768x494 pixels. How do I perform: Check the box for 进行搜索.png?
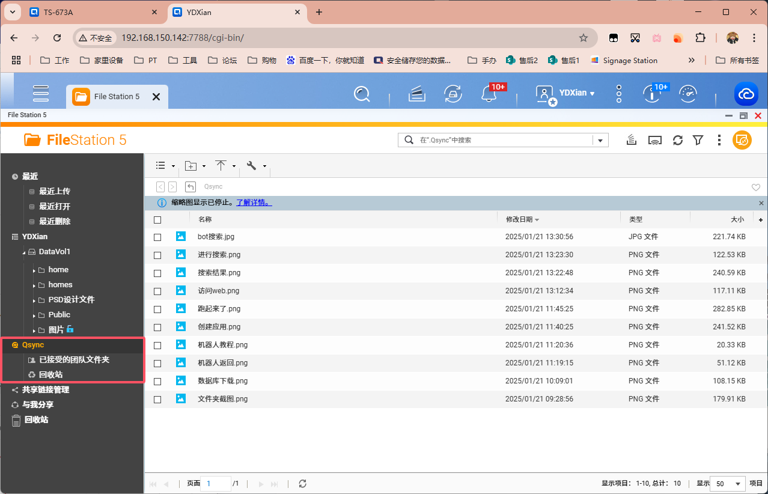point(157,255)
